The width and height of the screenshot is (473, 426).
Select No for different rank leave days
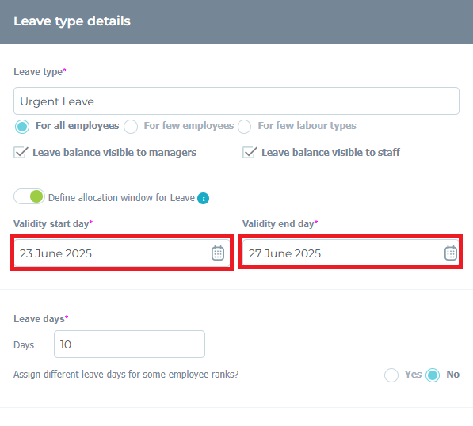[x=433, y=375]
